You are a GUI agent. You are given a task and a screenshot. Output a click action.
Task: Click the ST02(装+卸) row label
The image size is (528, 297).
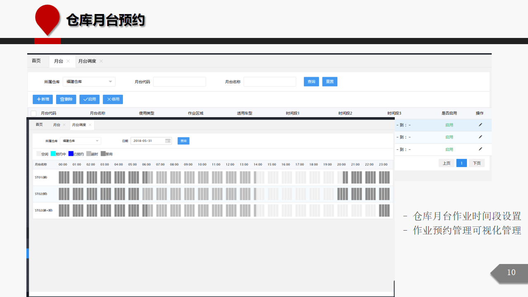[43, 210]
